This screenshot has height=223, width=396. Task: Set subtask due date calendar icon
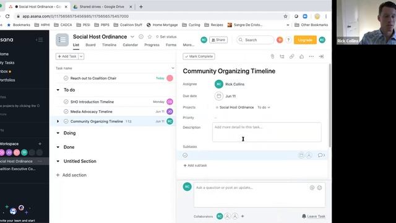pyautogui.click(x=301, y=155)
